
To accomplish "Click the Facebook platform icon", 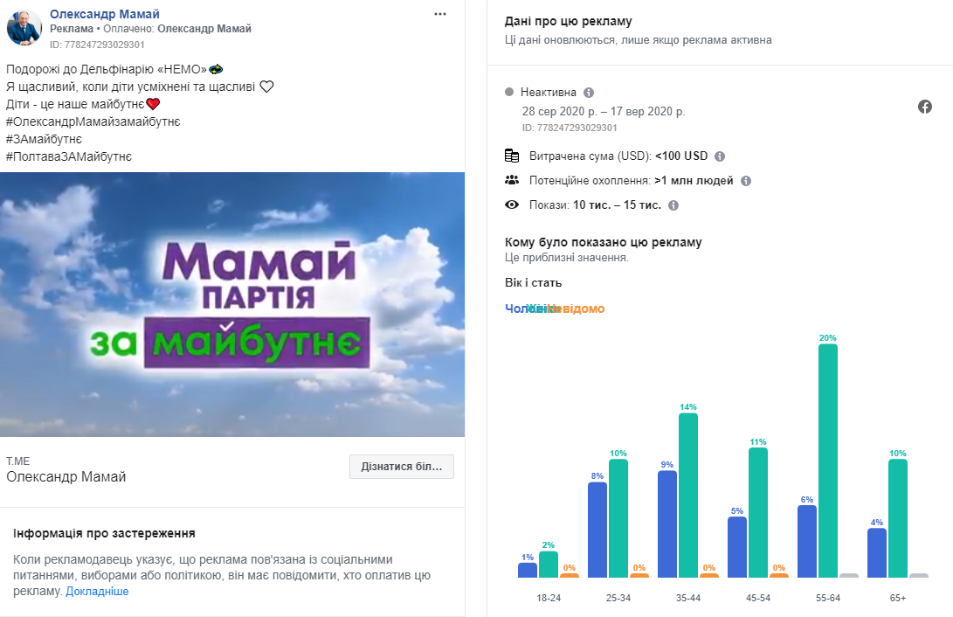I will click(925, 107).
